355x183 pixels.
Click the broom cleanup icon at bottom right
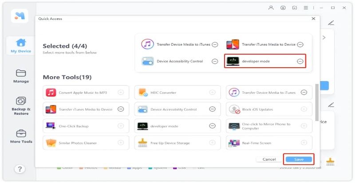(x=330, y=162)
